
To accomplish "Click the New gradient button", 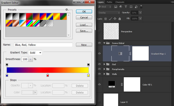I will pyautogui.click(x=84, y=45).
